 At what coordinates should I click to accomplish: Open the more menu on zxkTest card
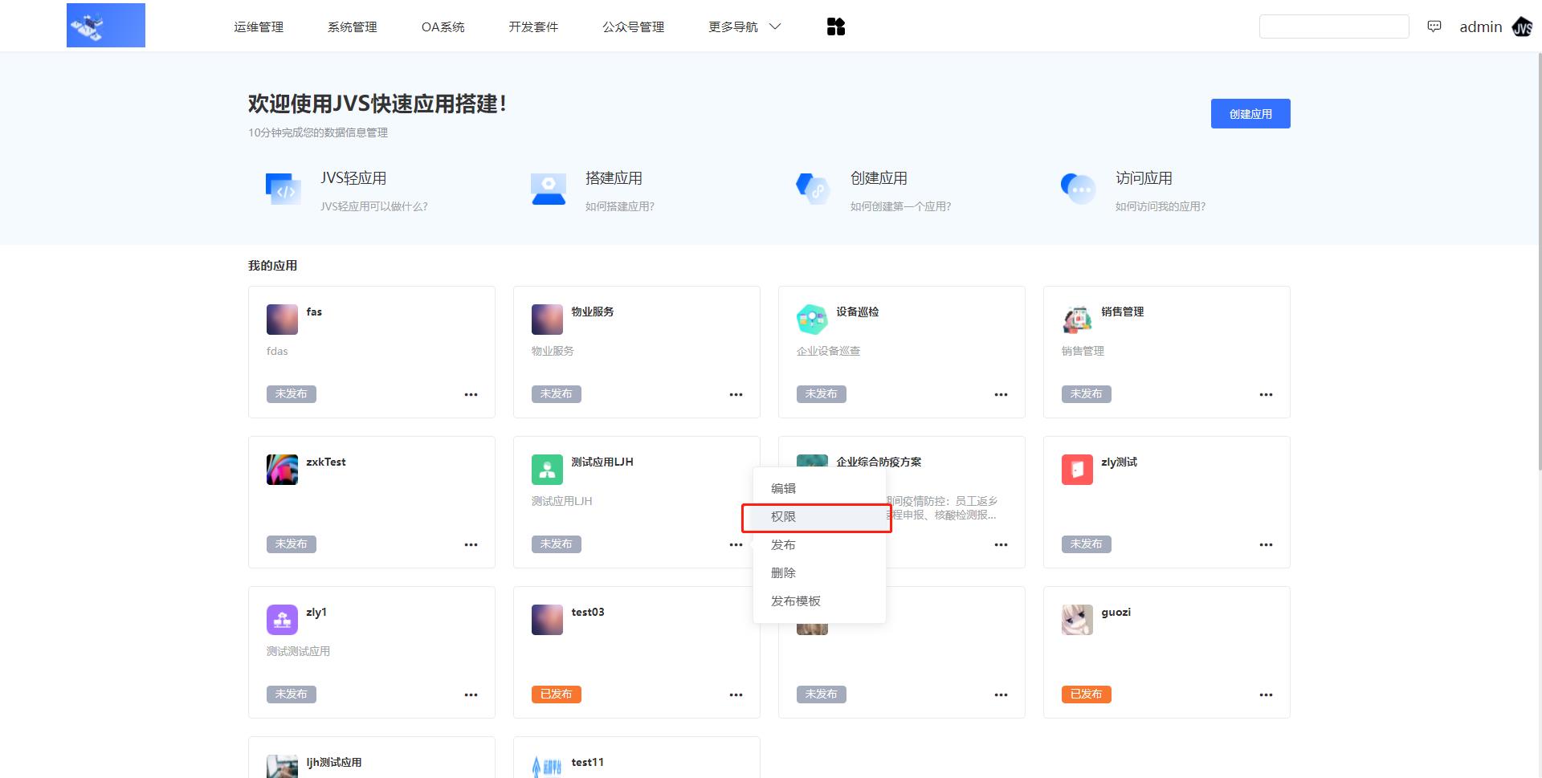471,544
